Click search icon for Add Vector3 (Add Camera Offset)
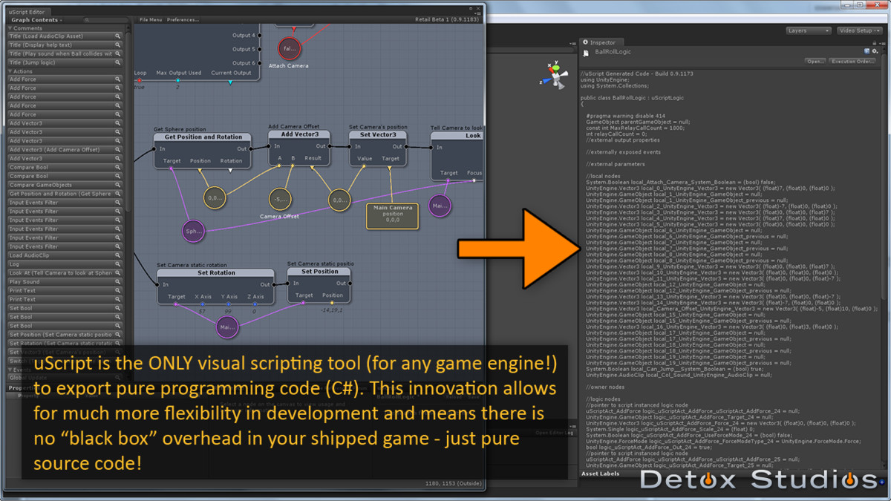This screenshot has width=891, height=501. [x=117, y=150]
